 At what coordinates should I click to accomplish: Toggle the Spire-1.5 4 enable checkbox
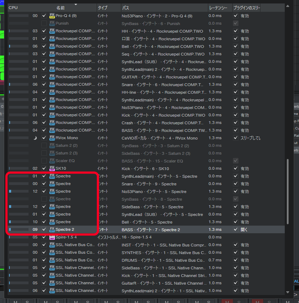[44, 237]
